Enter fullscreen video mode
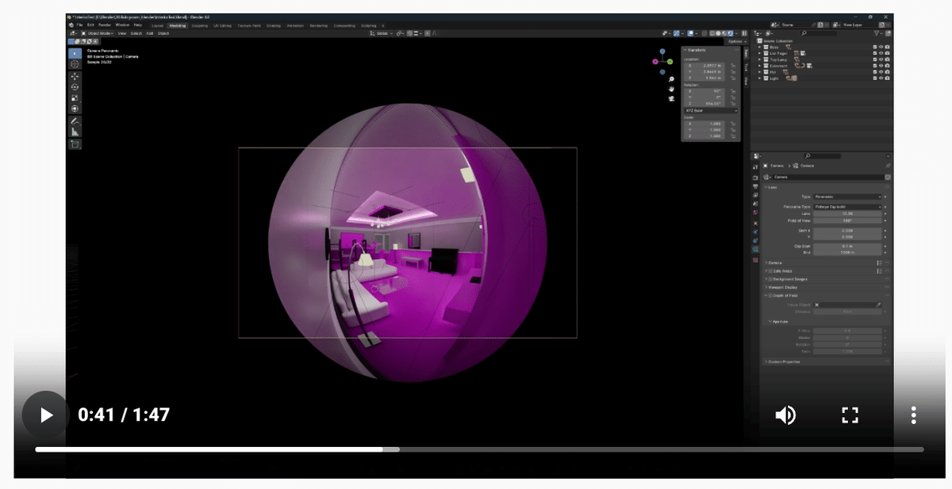The image size is (952, 489). pyautogui.click(x=850, y=415)
